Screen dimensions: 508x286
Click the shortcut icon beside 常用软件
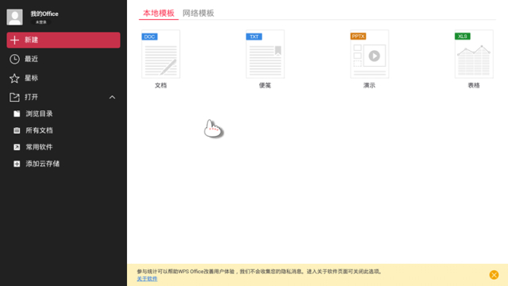(17, 147)
